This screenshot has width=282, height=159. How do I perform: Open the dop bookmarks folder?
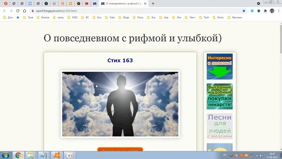[164, 18]
